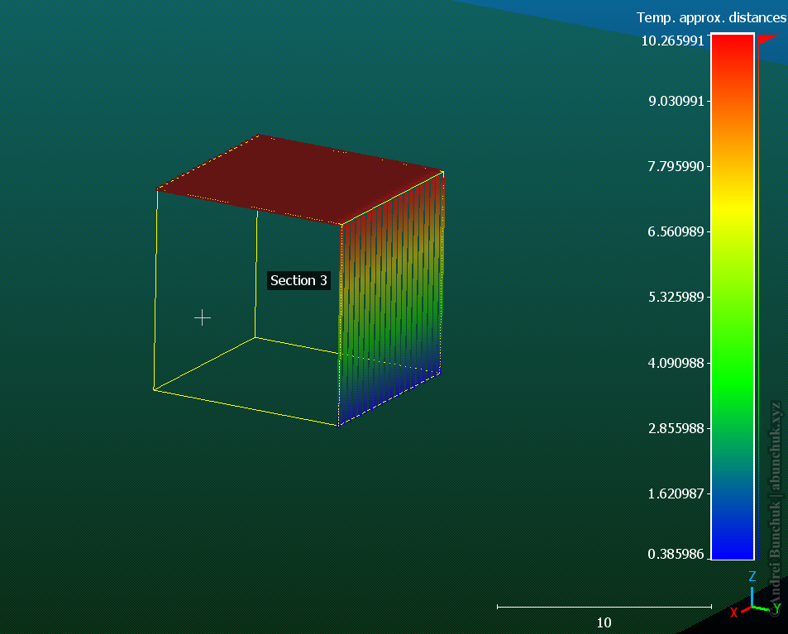
Task: Click the 'Temp. approx. distances' scale title
Action: pyautogui.click(x=710, y=17)
